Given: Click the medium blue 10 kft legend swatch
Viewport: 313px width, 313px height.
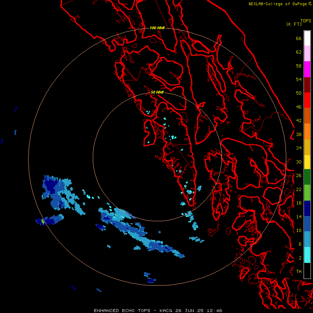Looking at the screenshot, I should 307,224.
